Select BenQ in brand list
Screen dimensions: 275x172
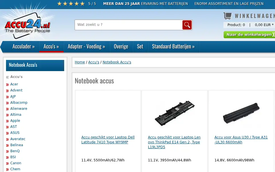[15, 151]
